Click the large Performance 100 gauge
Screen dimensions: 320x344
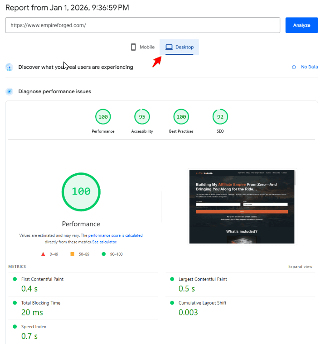pos(81,192)
